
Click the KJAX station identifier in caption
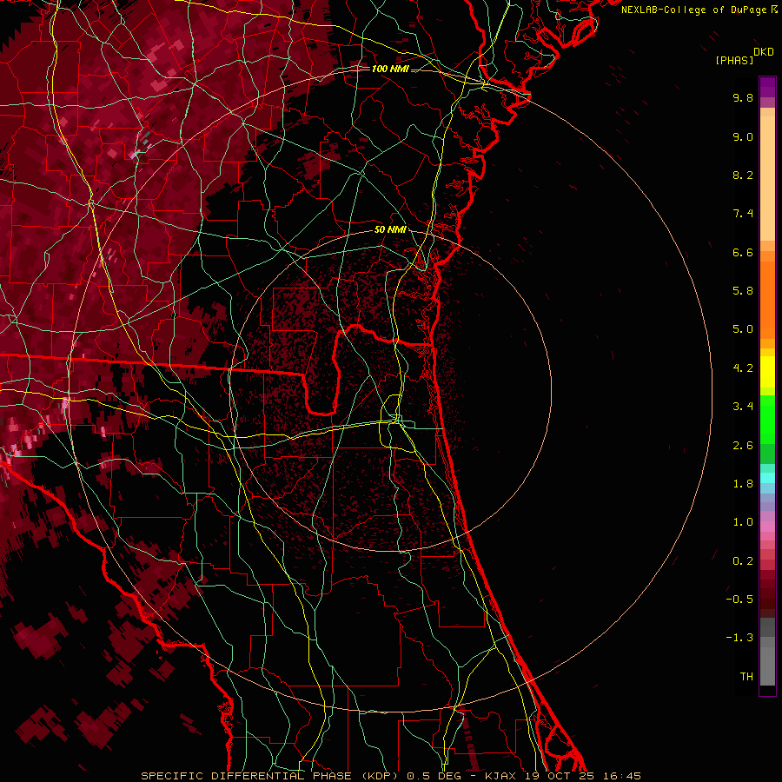(x=501, y=776)
